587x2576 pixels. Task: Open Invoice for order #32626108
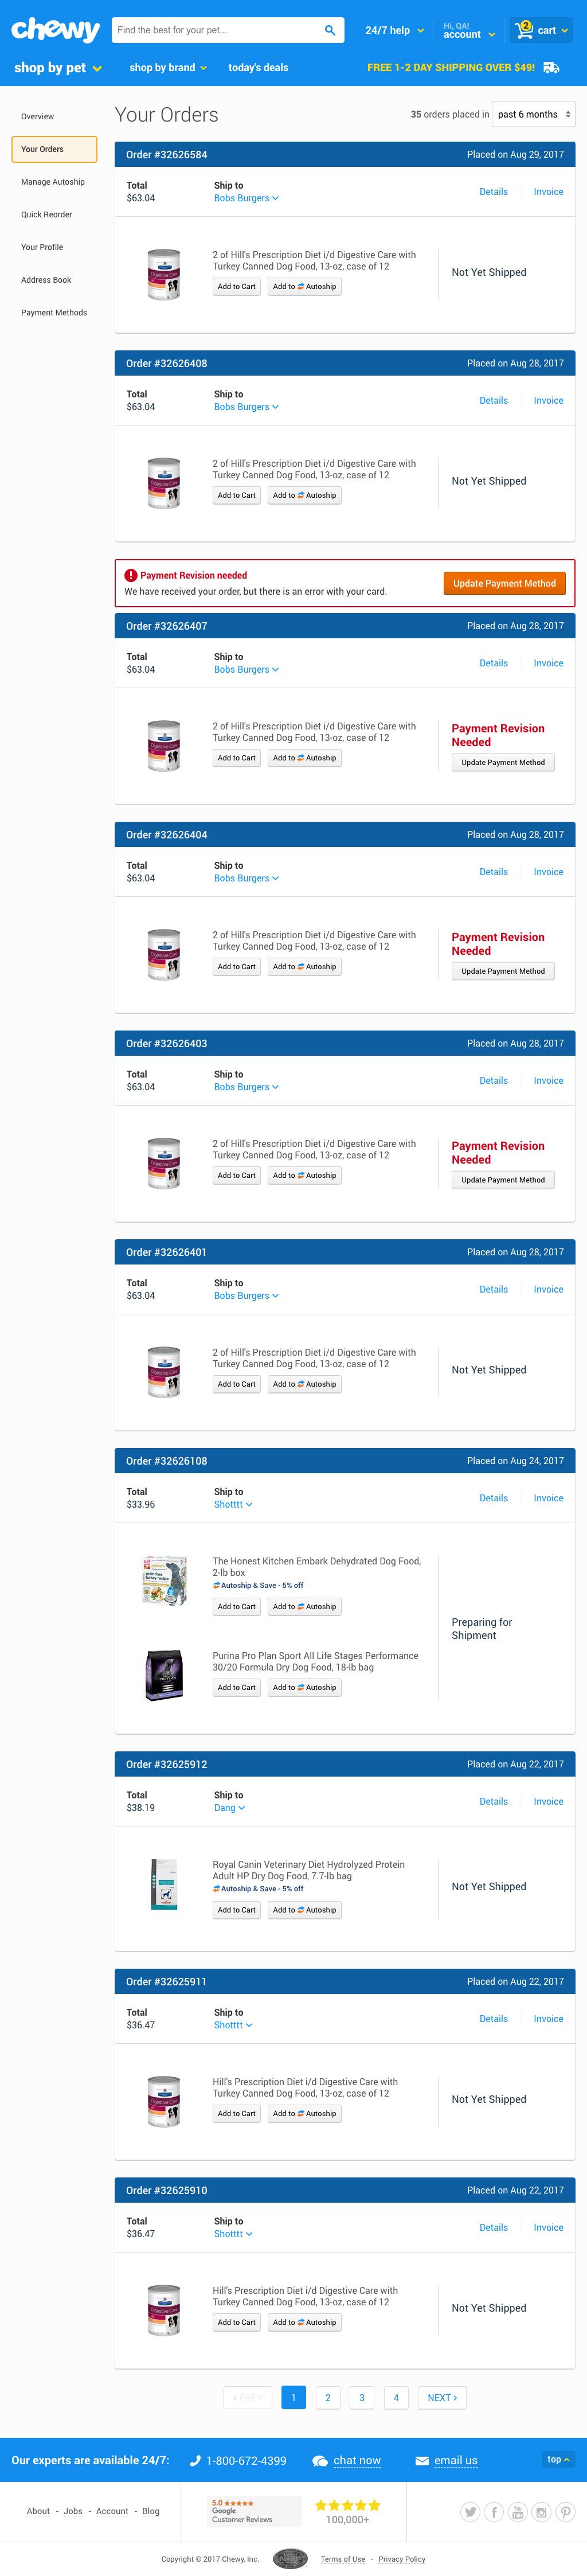(548, 1498)
